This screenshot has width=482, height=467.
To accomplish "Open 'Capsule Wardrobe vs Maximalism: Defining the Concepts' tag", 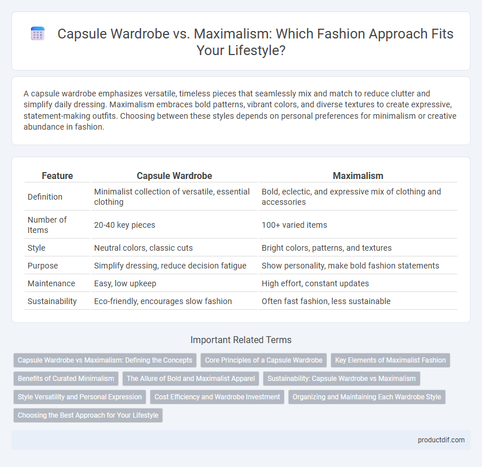I will [105, 360].
